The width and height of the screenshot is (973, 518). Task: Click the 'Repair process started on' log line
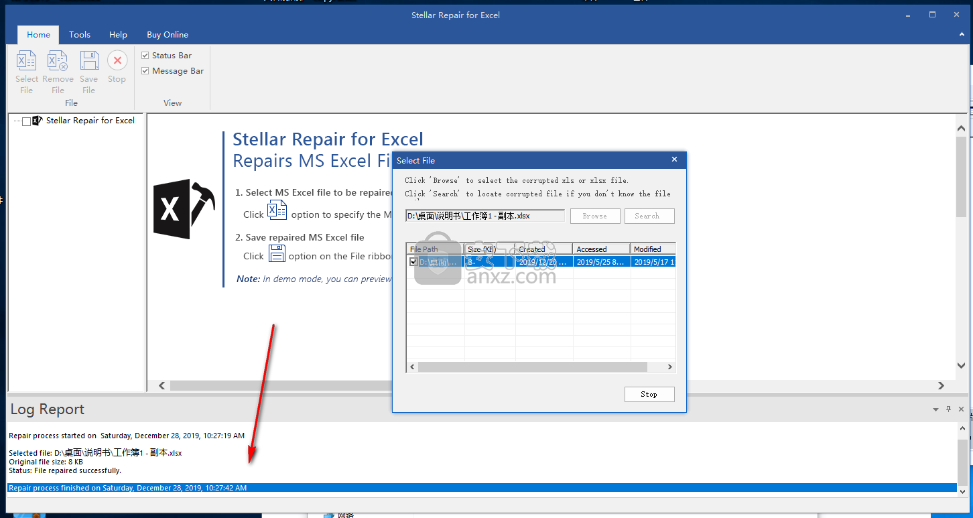127,436
